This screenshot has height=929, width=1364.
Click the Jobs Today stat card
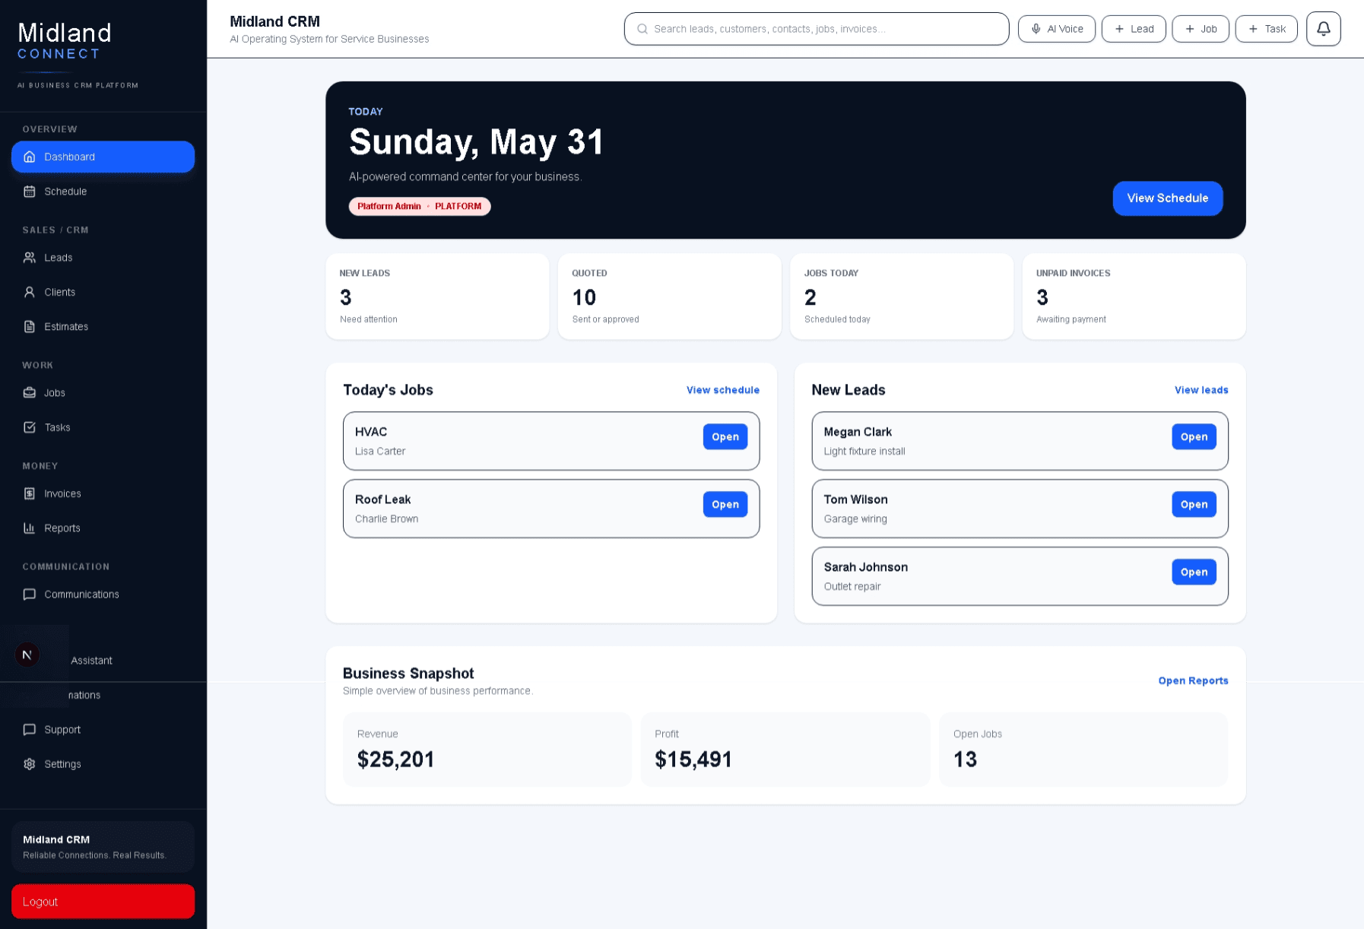902,296
